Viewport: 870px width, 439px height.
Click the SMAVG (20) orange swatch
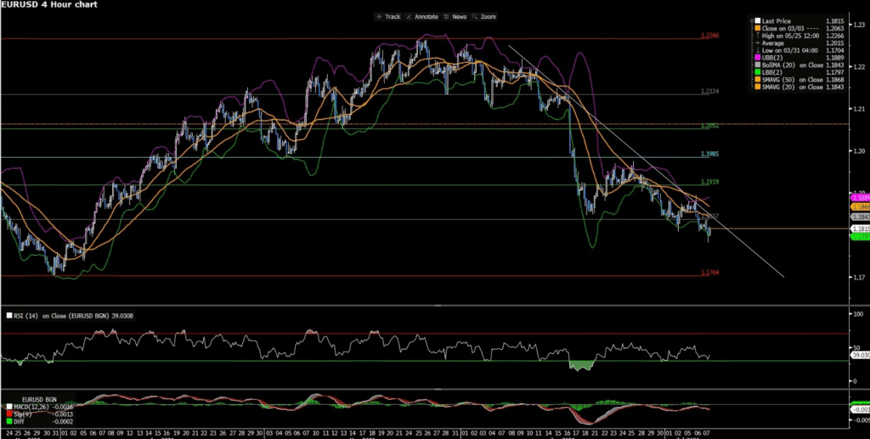[758, 87]
